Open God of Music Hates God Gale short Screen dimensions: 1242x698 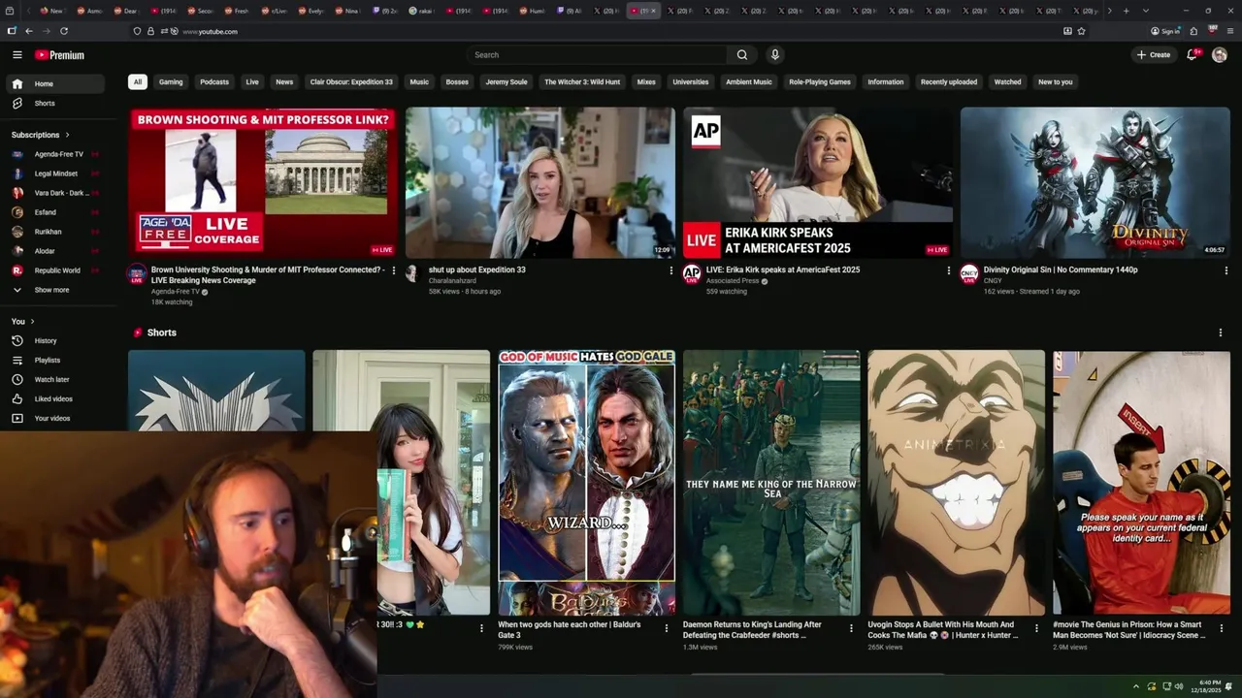[586, 483]
